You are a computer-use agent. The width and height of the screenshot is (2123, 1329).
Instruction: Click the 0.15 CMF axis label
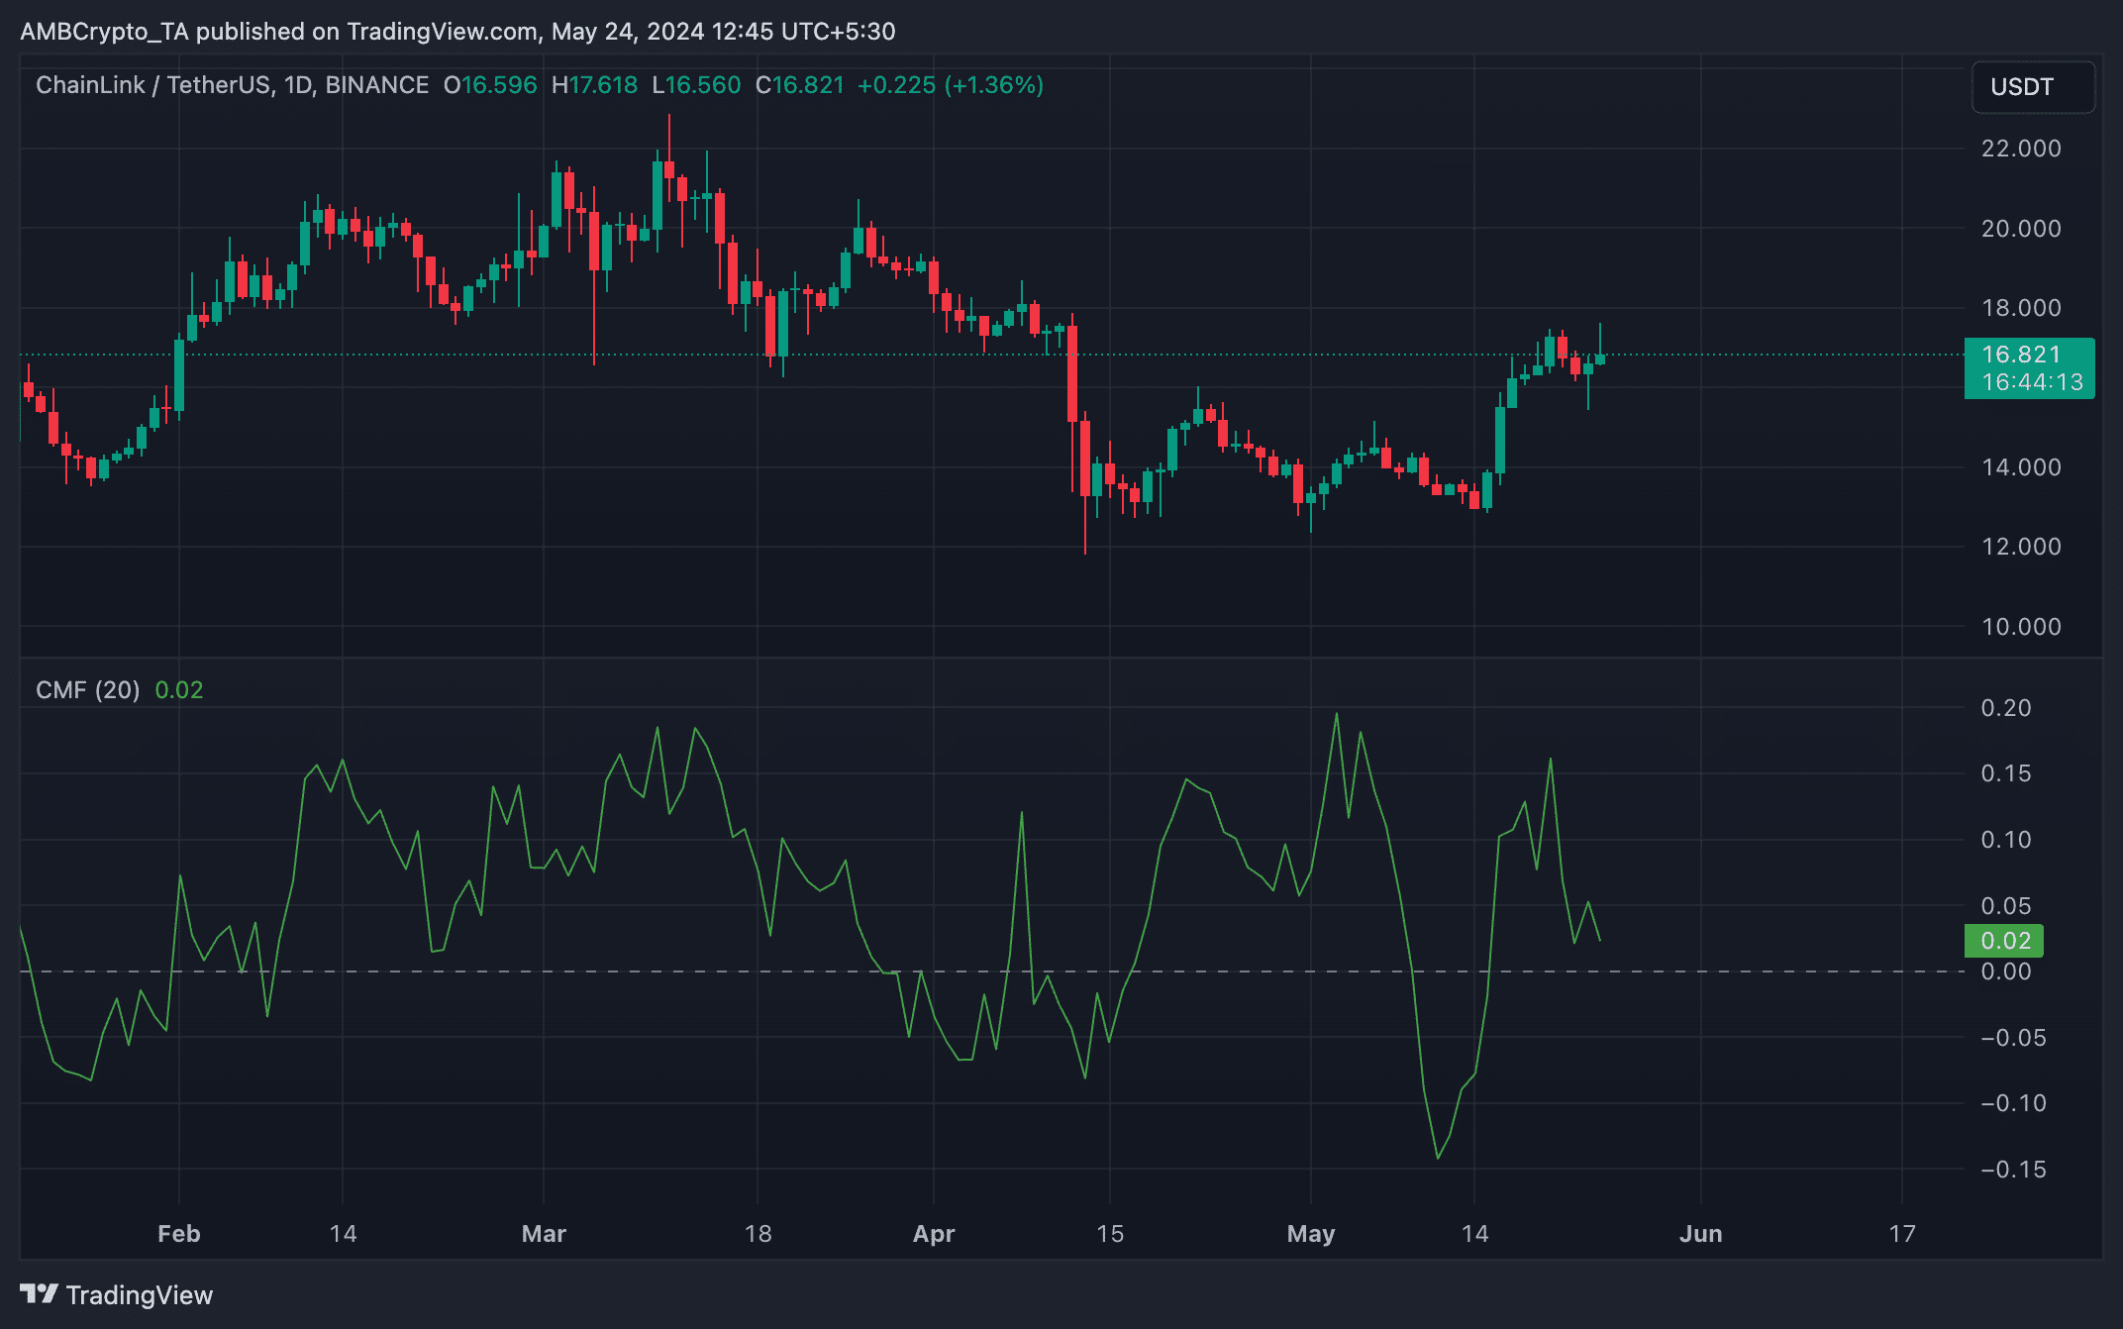click(2006, 773)
